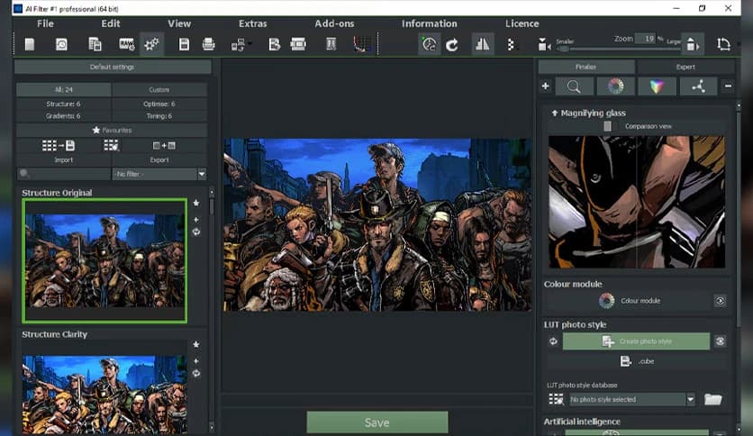Mark Structure Original preset as favourite star
The width and height of the screenshot is (753, 436).
click(x=196, y=203)
